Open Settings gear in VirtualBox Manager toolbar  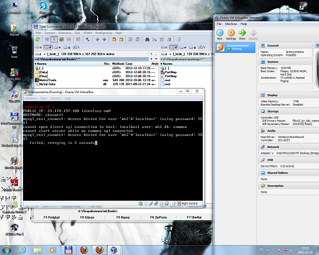[231, 34]
